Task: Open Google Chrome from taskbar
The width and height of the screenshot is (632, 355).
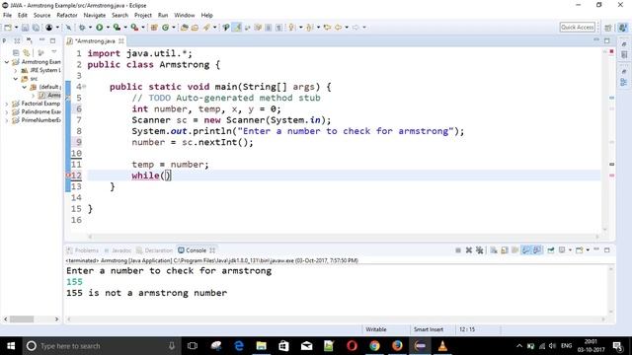Action: [374, 346]
